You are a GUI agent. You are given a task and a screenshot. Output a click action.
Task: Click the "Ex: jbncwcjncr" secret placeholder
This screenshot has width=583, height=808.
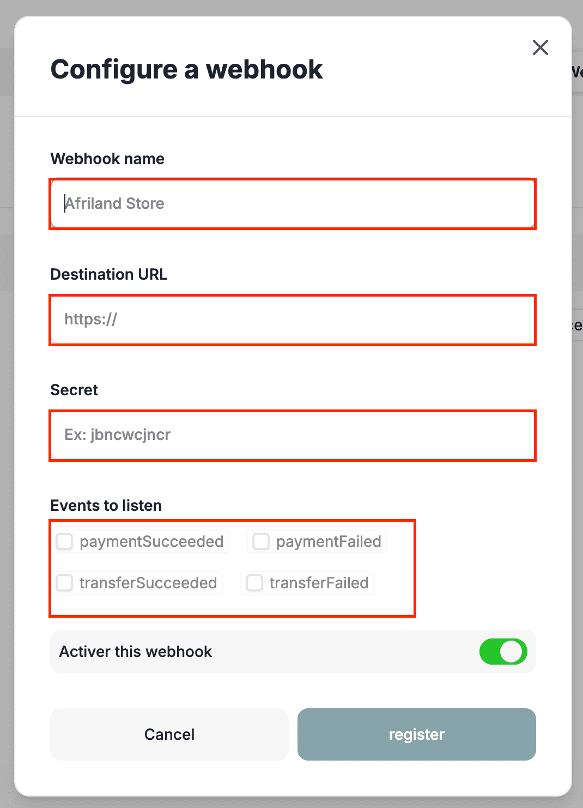(118, 435)
